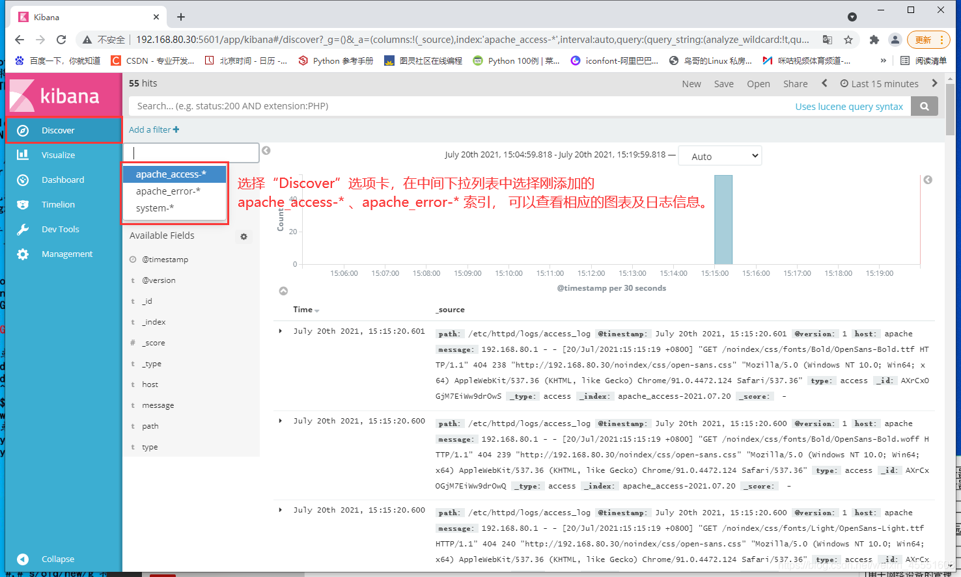This screenshot has height=577, width=961.
Task: Open the CSDN bookmark
Action: 152,60
